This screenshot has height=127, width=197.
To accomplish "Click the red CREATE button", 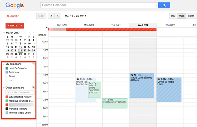I will pyautogui.click(x=13, y=26).
